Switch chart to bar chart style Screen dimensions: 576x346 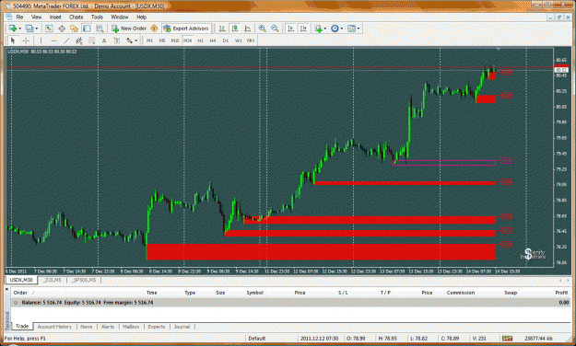tap(222, 29)
